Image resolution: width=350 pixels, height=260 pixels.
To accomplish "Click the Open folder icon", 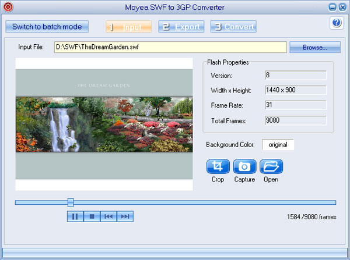I will click(271, 166).
